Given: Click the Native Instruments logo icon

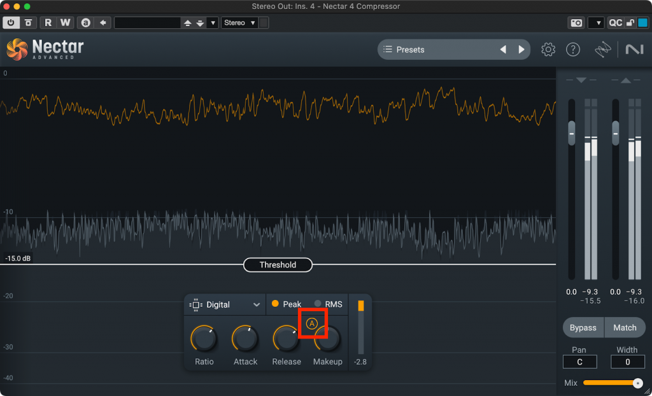Looking at the screenshot, I should 634,50.
